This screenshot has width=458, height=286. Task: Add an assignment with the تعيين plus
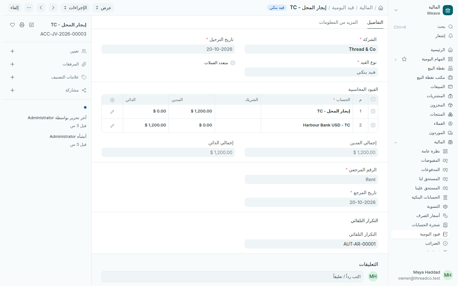point(12,51)
